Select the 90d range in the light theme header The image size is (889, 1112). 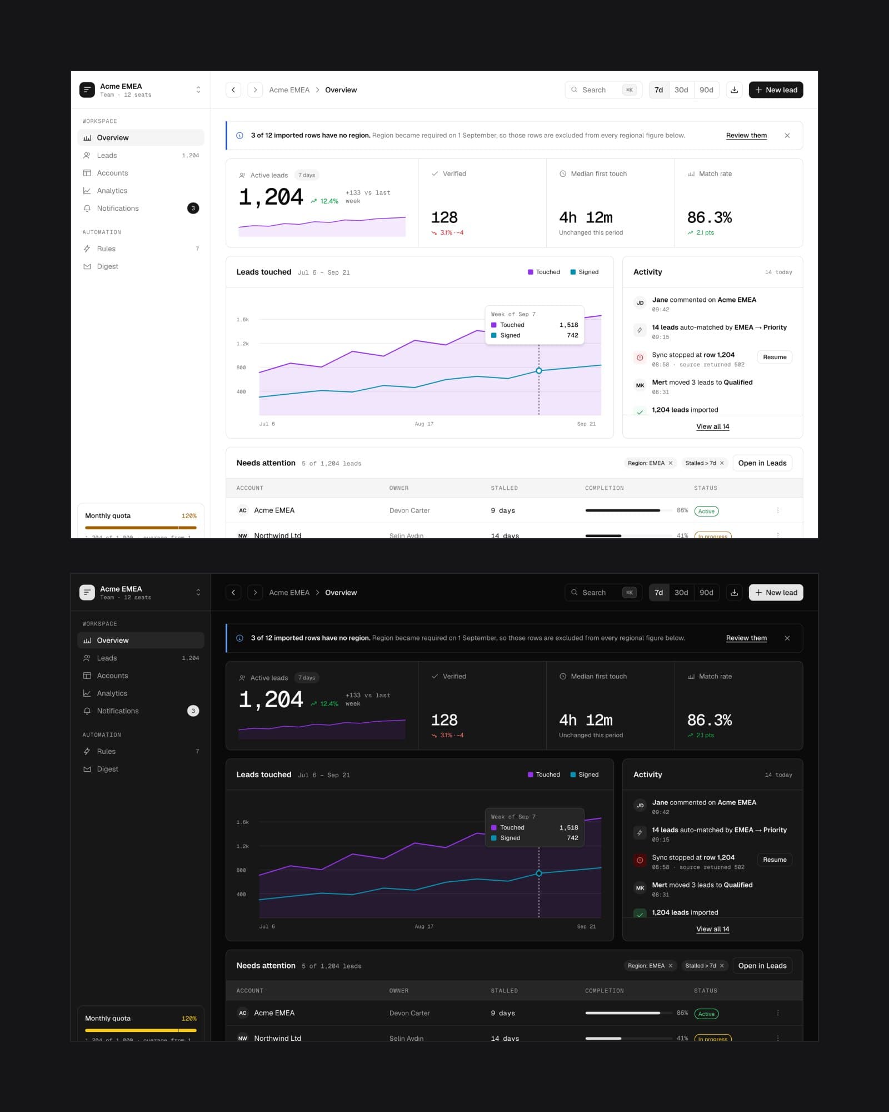pyautogui.click(x=706, y=90)
